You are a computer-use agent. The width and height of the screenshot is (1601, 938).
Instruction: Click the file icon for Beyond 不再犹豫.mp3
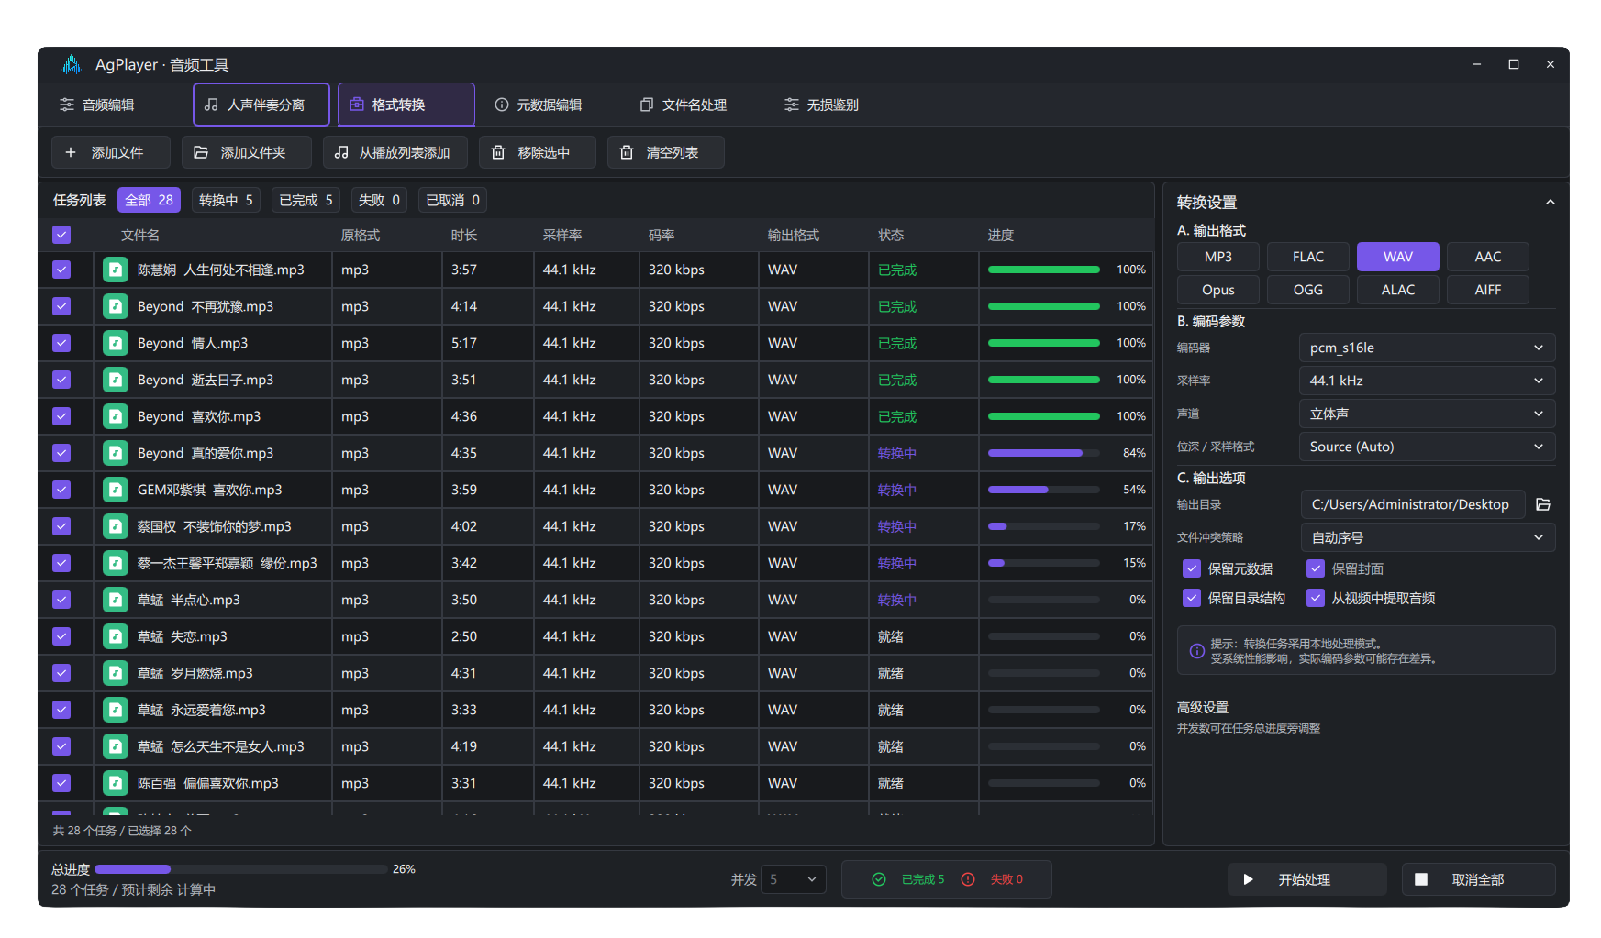coord(116,306)
